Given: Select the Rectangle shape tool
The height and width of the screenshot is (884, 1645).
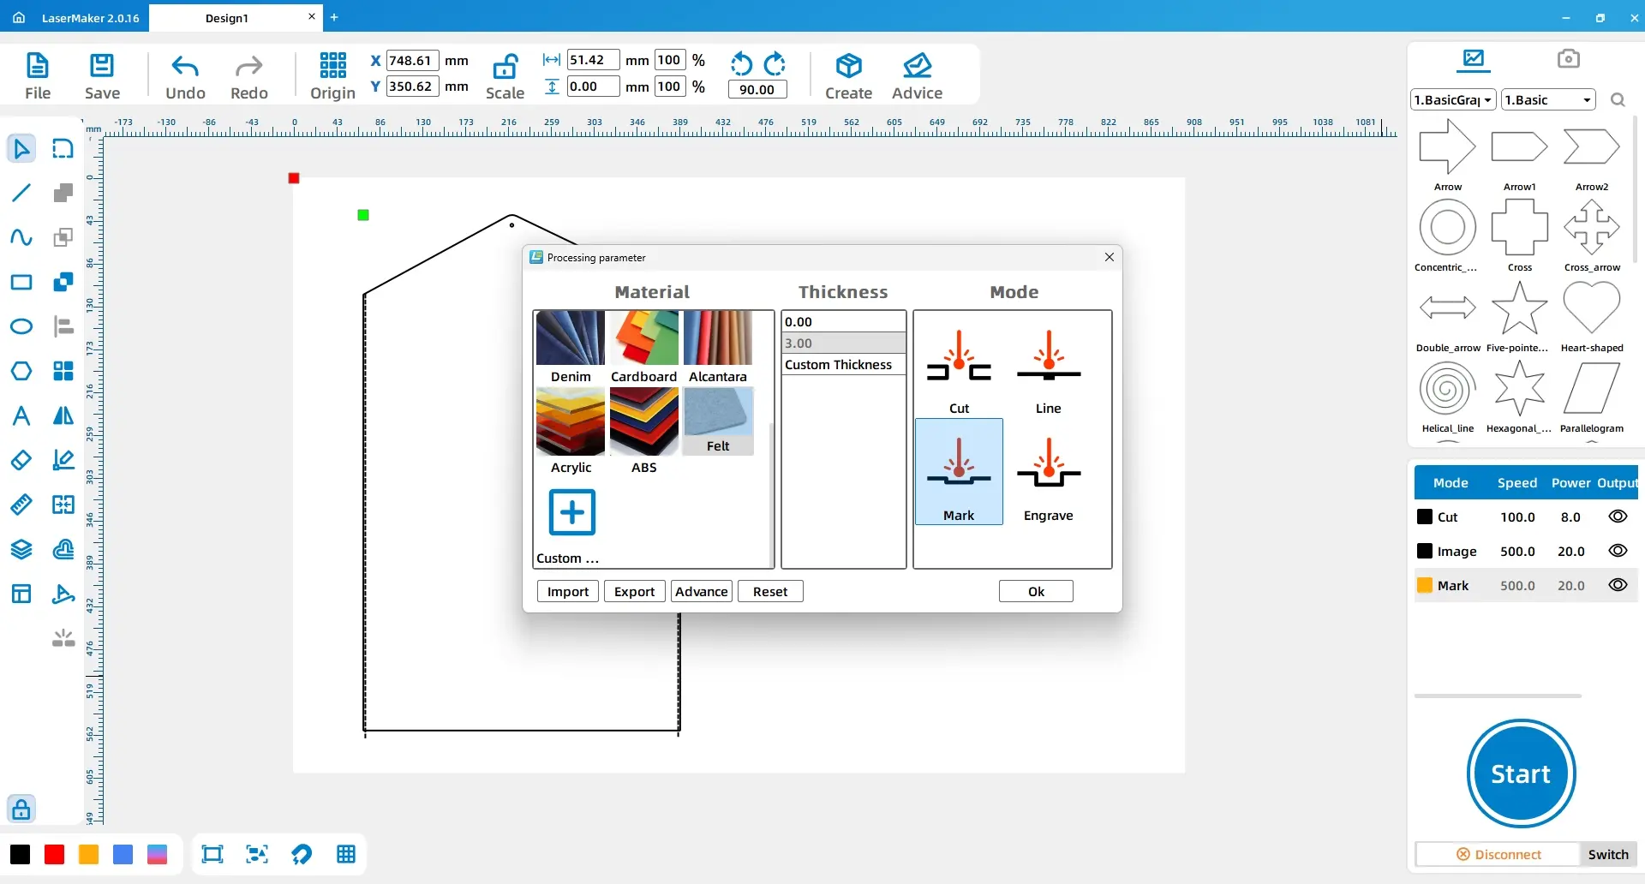Looking at the screenshot, I should coord(21,282).
